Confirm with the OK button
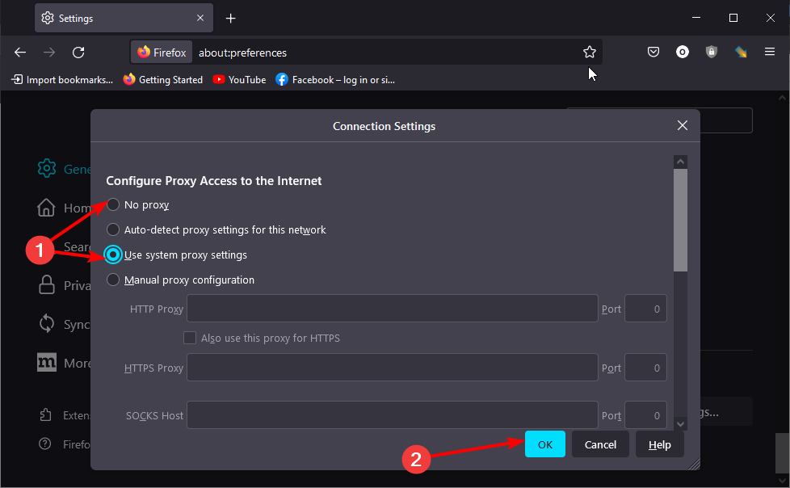 545,444
